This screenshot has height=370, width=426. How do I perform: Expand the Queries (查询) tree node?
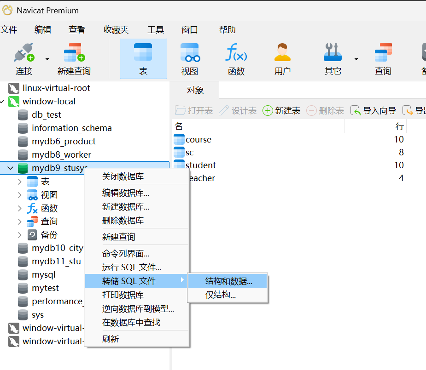point(19,222)
